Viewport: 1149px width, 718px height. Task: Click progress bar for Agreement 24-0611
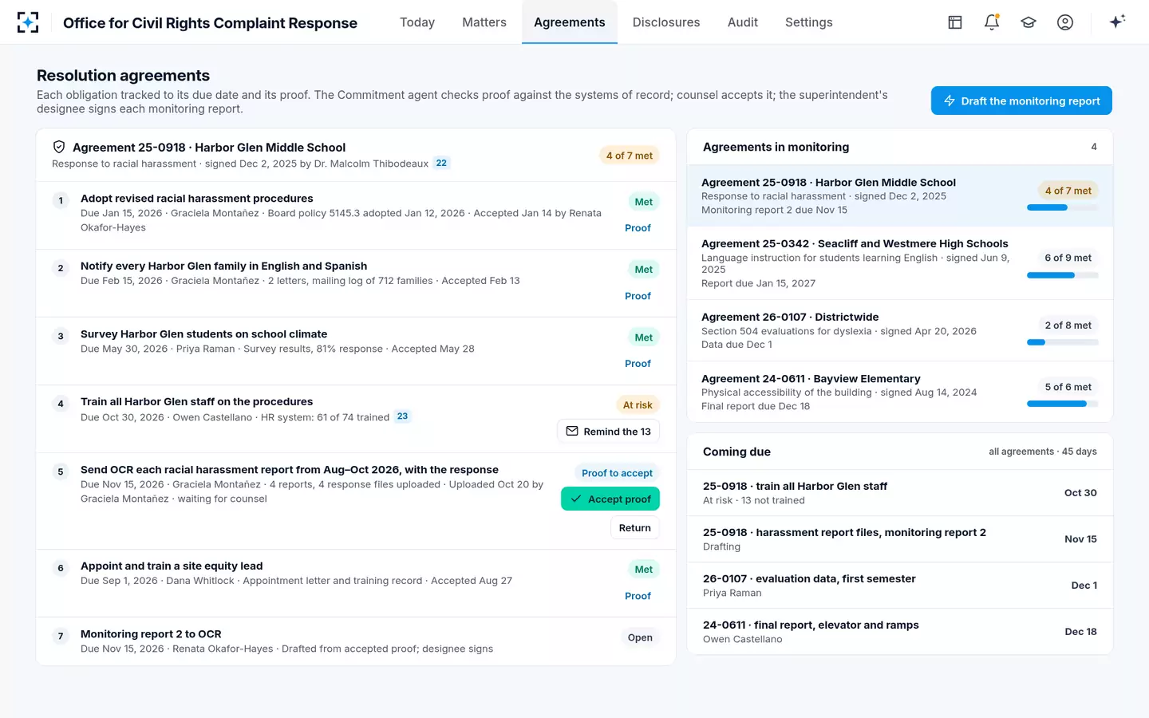(1063, 404)
